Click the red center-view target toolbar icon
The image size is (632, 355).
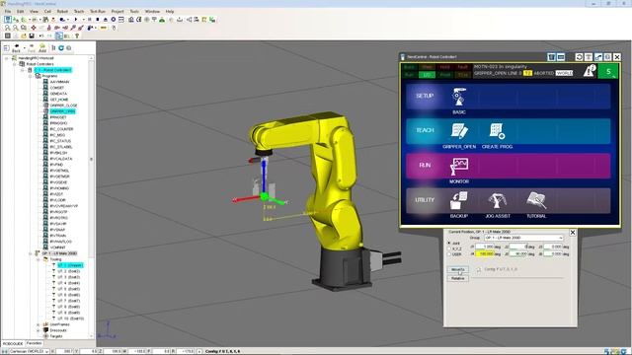coord(33,28)
